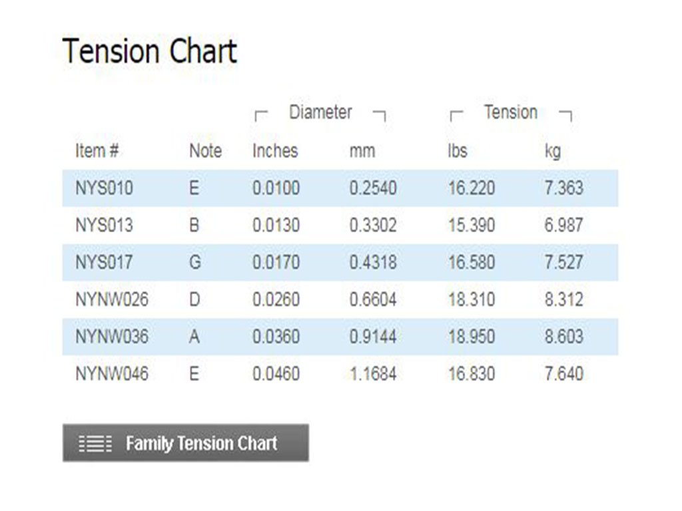Screen dimensions: 682x511
Task: Click item number NYS017
Action: [104, 262]
